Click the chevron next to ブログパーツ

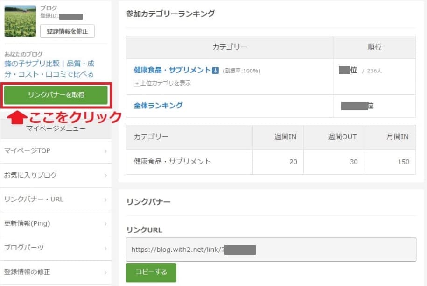(105, 248)
